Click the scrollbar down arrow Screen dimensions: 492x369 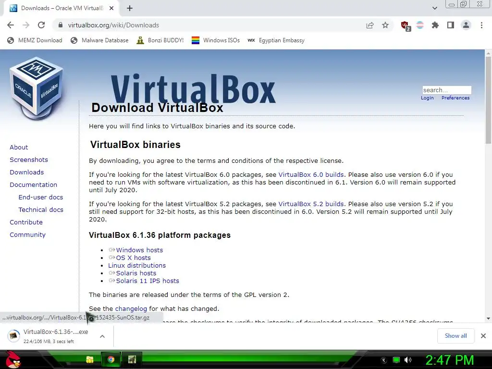coord(488,319)
